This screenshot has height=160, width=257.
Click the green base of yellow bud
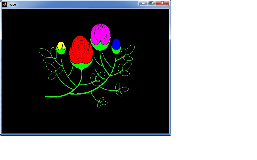61,52
